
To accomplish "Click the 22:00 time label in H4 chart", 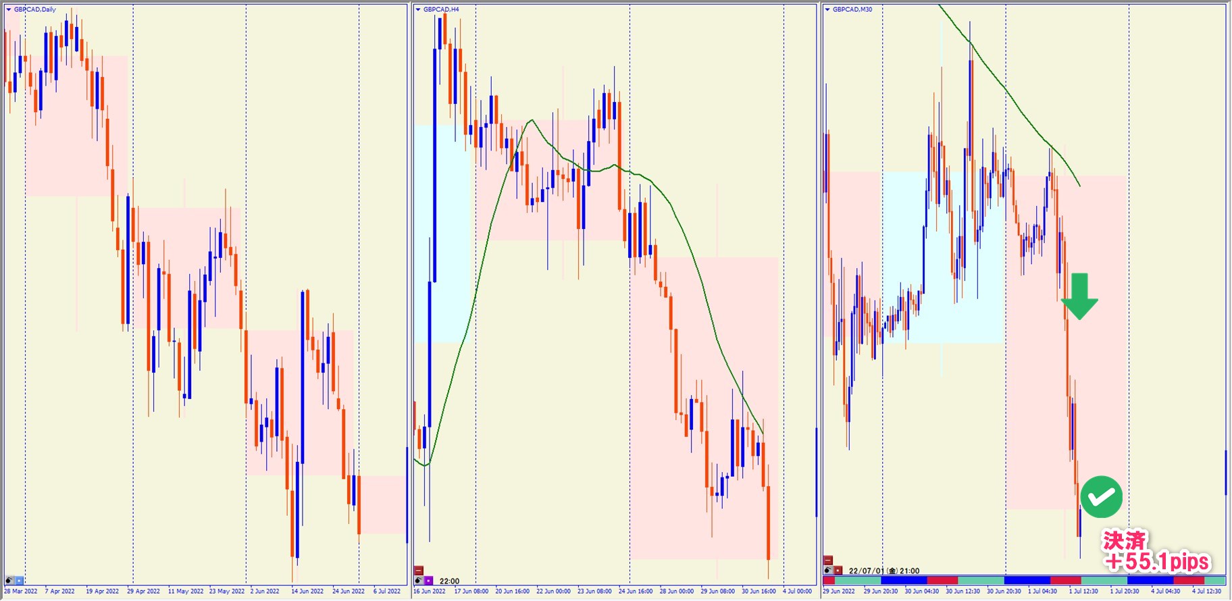I will point(449,581).
